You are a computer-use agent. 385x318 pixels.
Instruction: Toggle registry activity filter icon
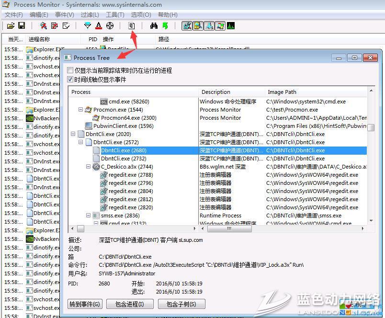(187, 25)
